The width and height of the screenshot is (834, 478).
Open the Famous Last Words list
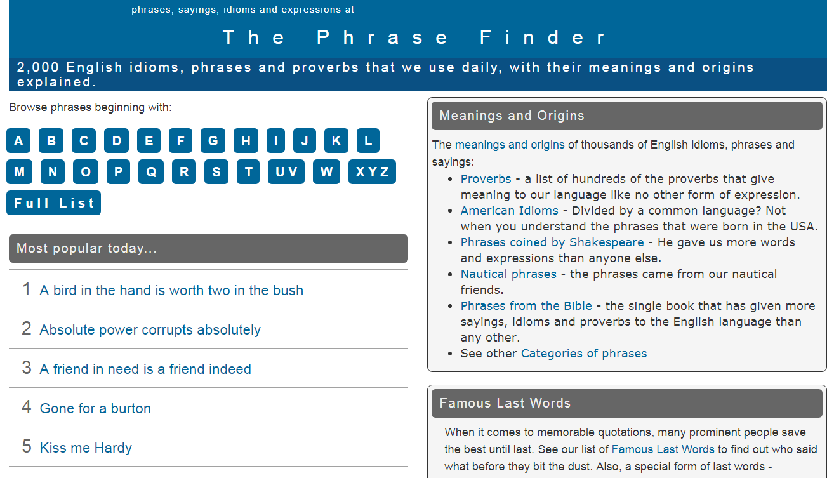click(x=663, y=449)
